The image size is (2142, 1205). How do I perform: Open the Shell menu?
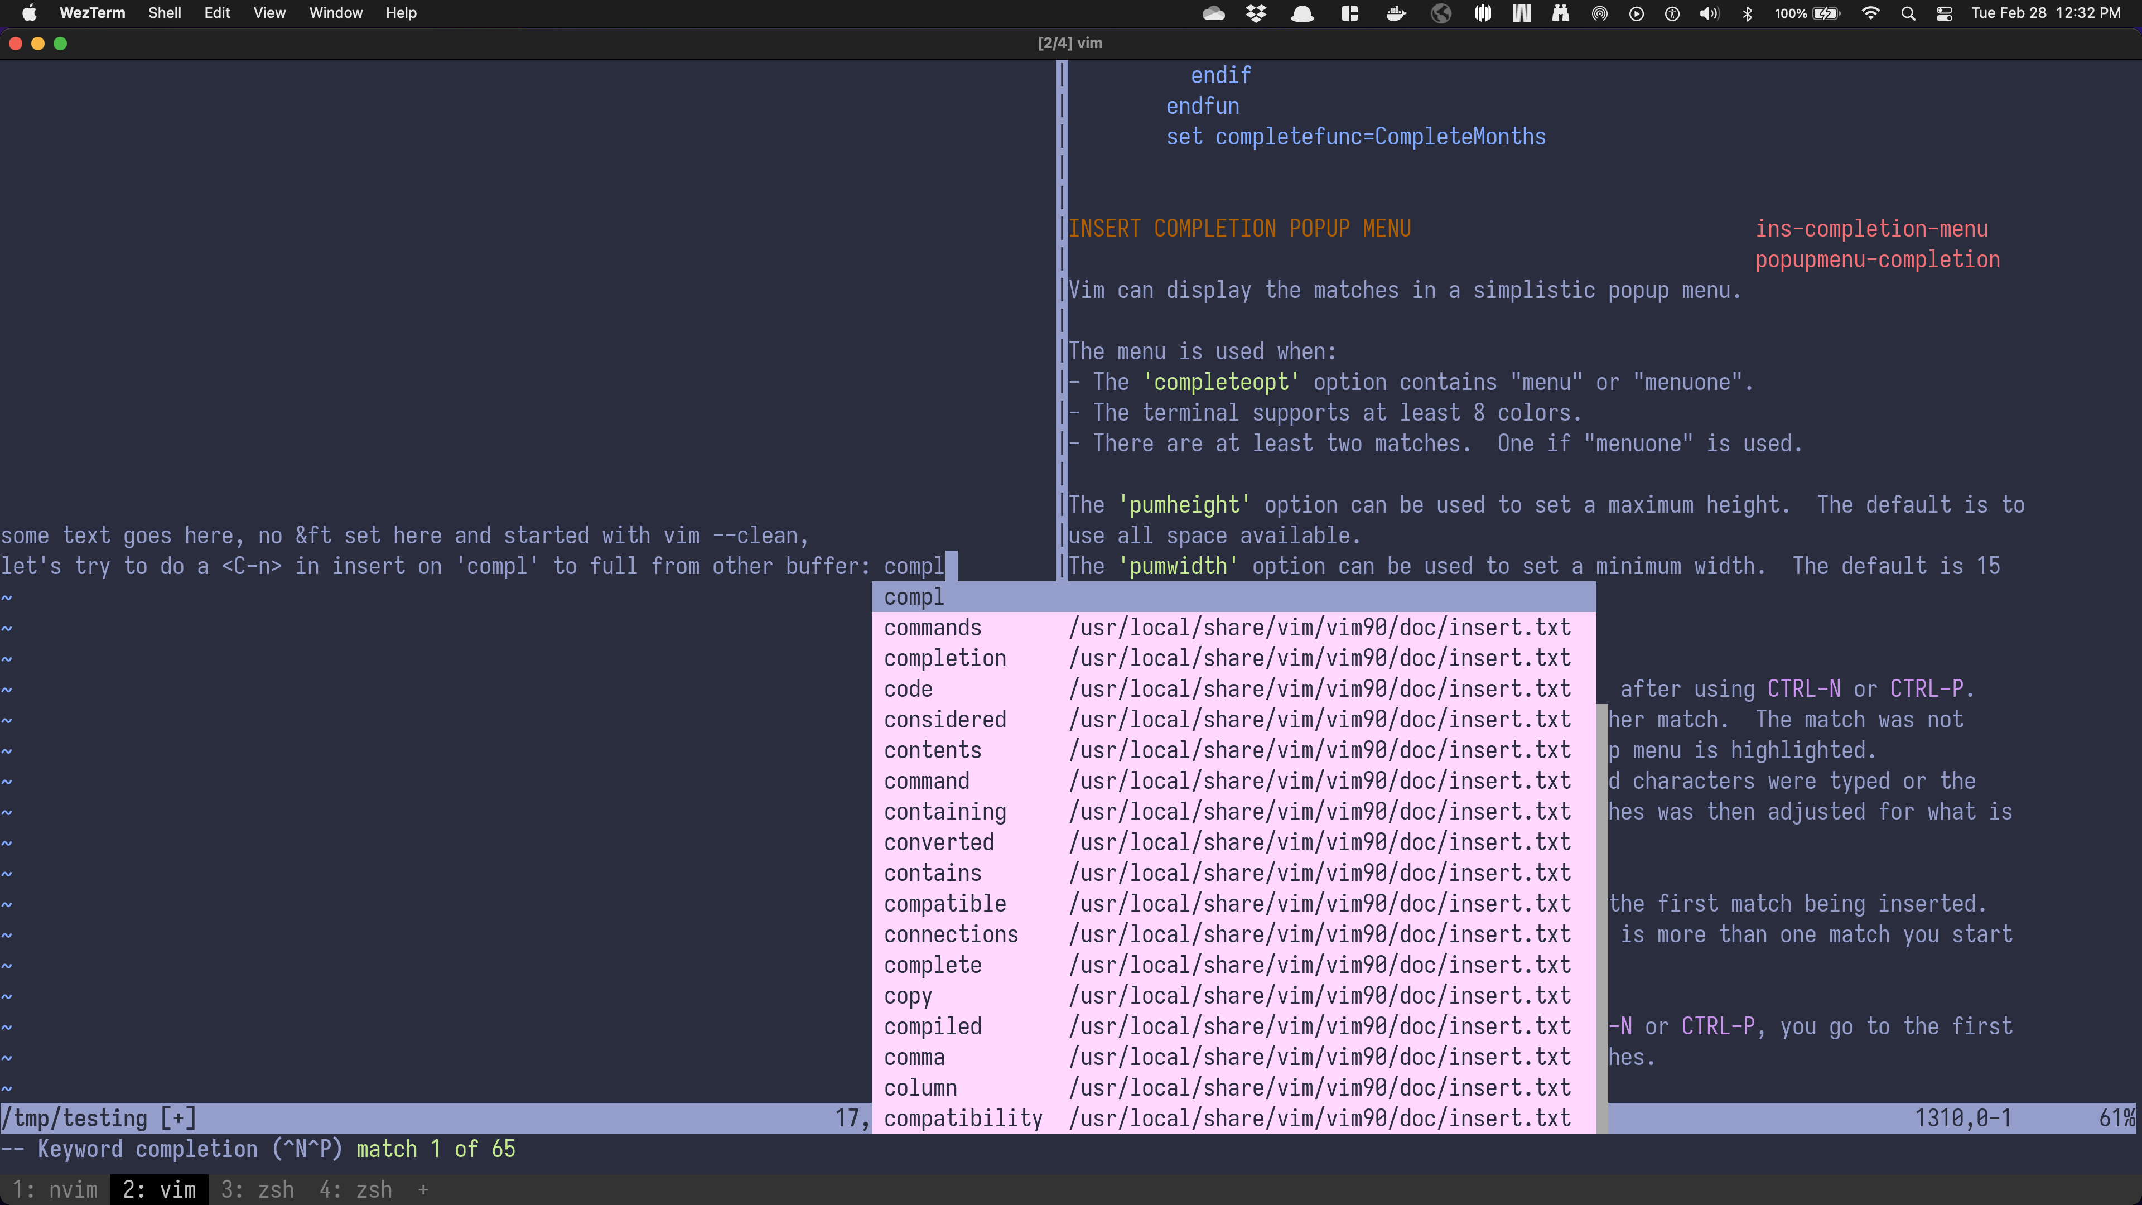tap(165, 13)
